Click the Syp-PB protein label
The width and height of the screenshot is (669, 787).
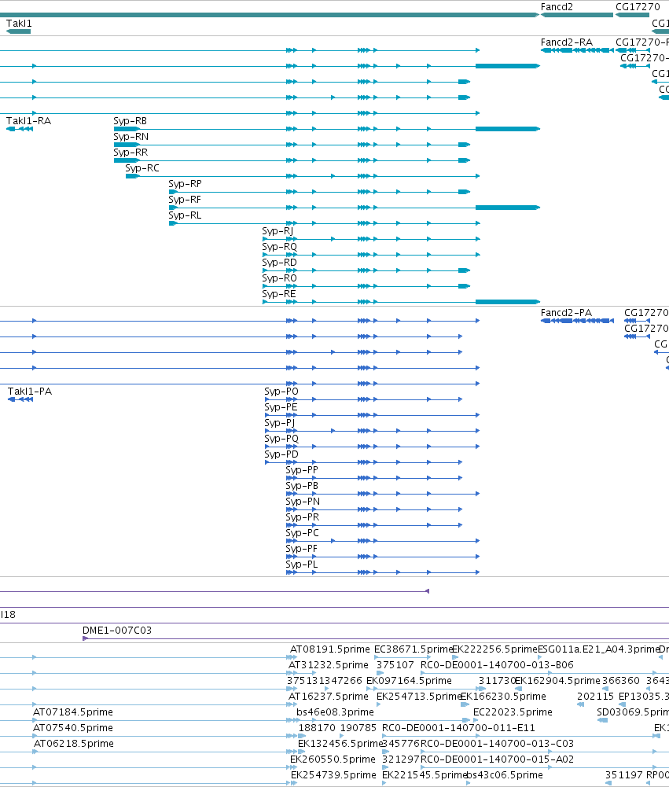tap(302, 486)
